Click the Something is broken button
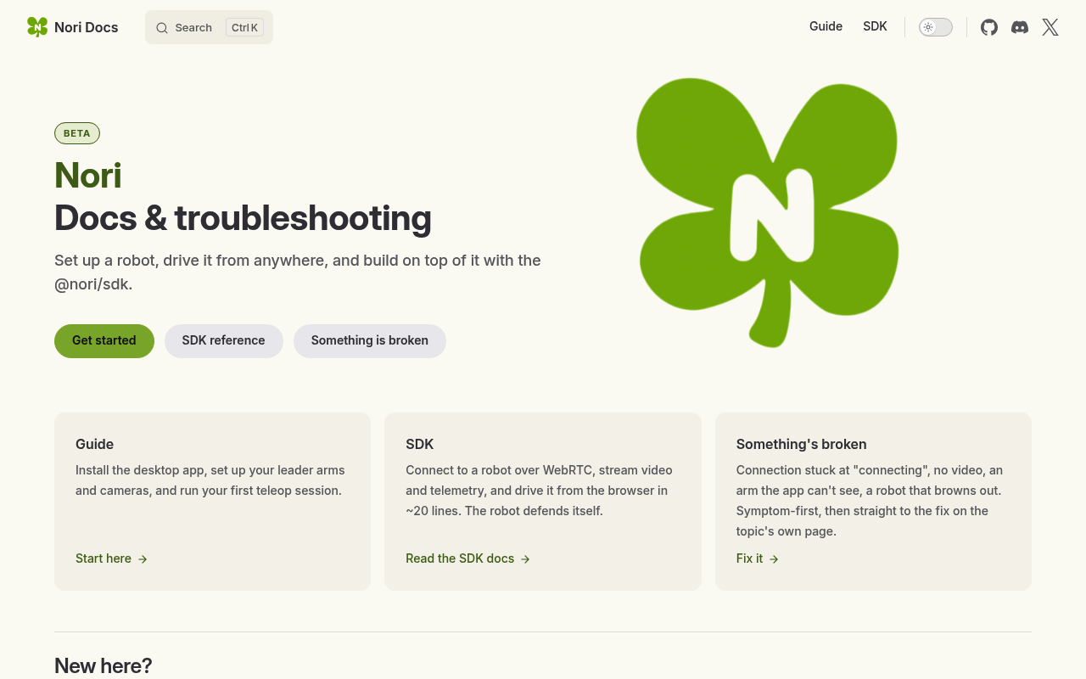1086x679 pixels. pos(370,341)
